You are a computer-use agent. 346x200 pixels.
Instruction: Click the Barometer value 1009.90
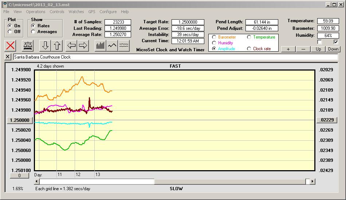(x=328, y=28)
